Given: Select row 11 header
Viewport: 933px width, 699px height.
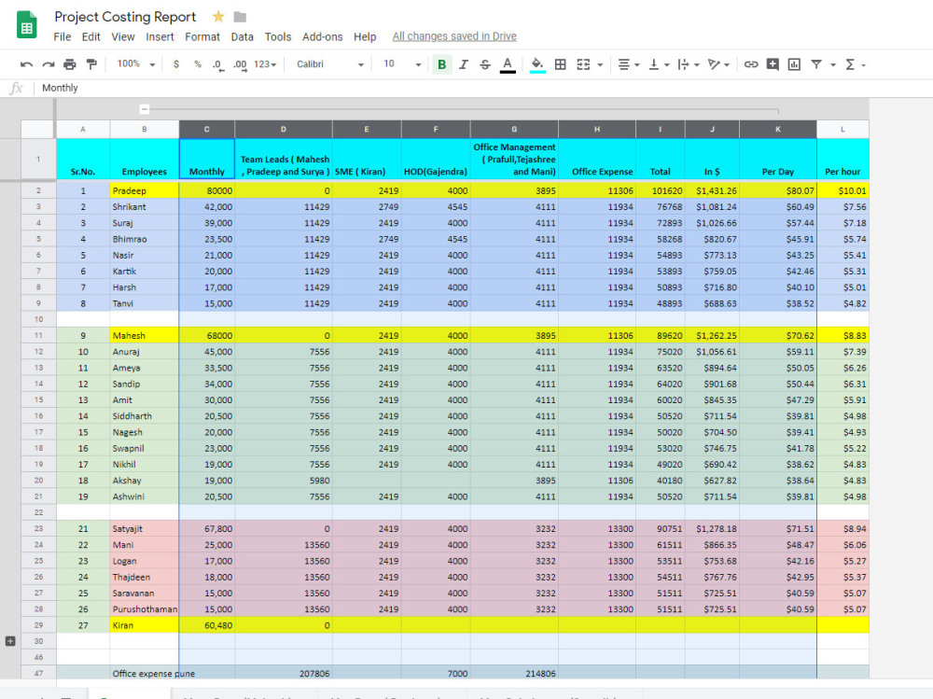Looking at the screenshot, I should point(38,335).
